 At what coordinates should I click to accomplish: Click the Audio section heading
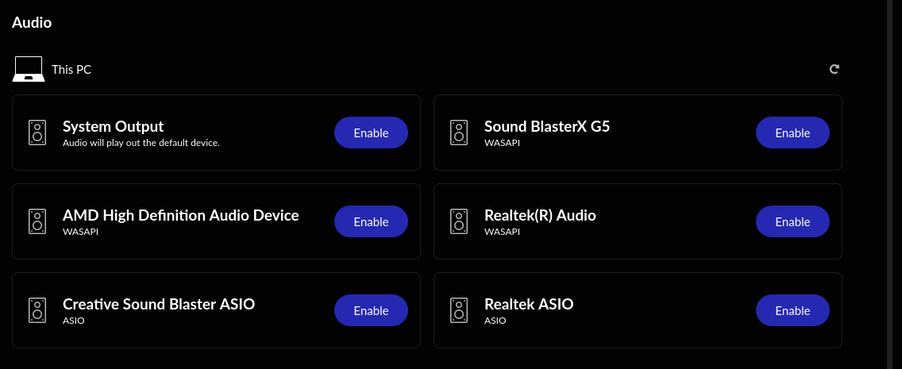(x=32, y=22)
